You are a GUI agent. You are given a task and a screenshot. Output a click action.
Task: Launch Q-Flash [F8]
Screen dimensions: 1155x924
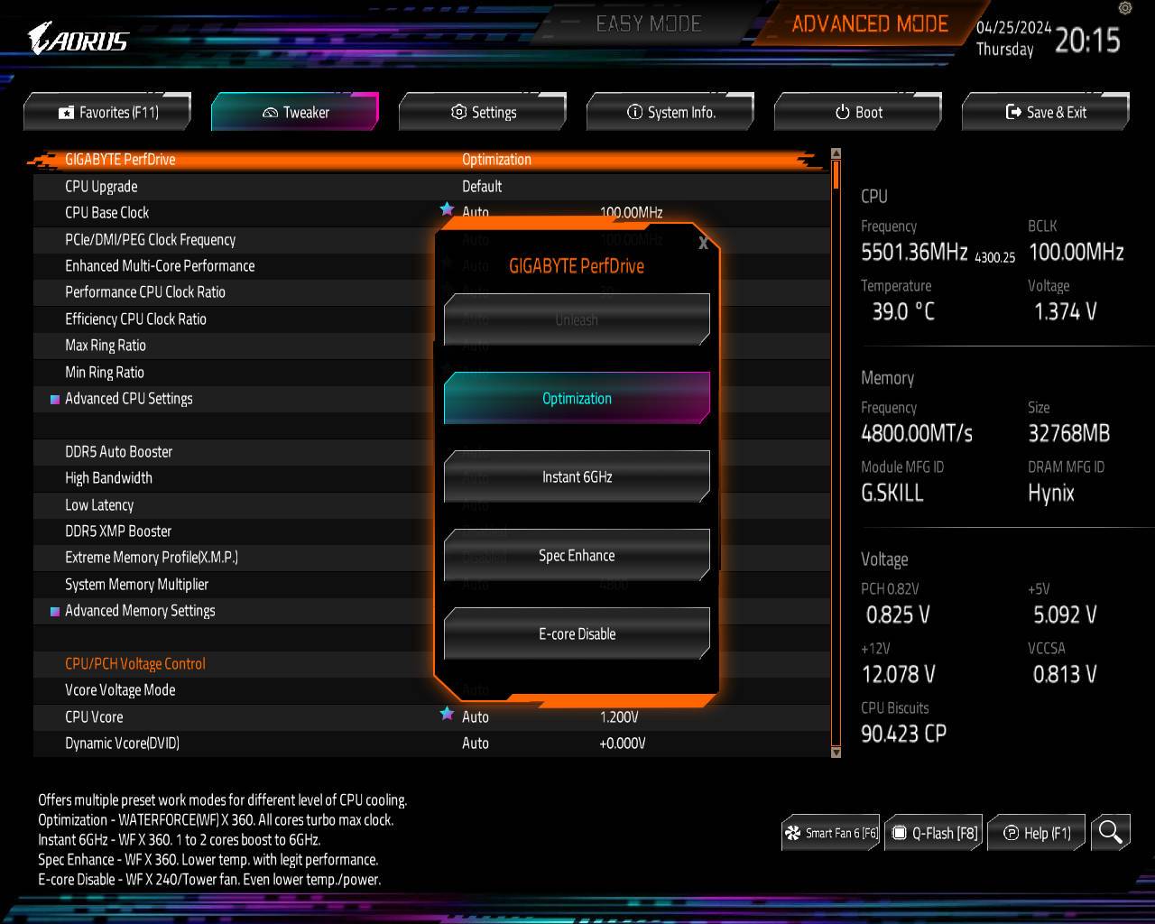coord(935,833)
